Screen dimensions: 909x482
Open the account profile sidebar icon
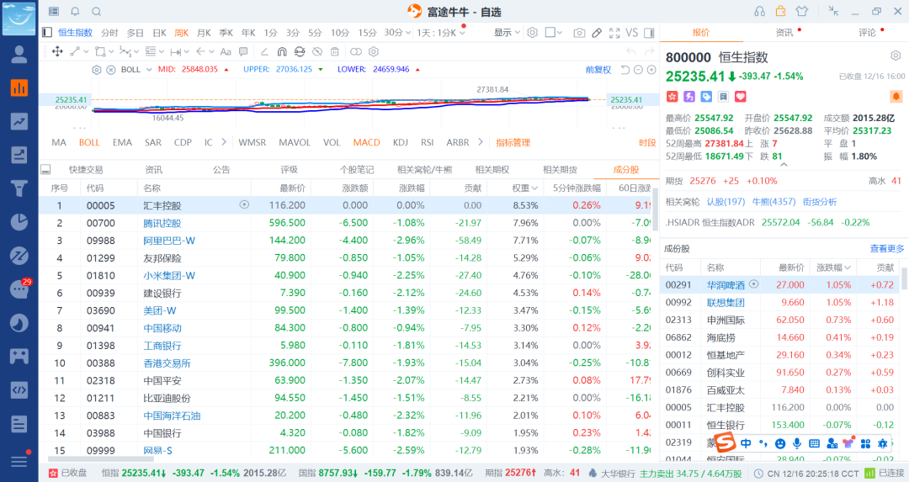tap(19, 55)
